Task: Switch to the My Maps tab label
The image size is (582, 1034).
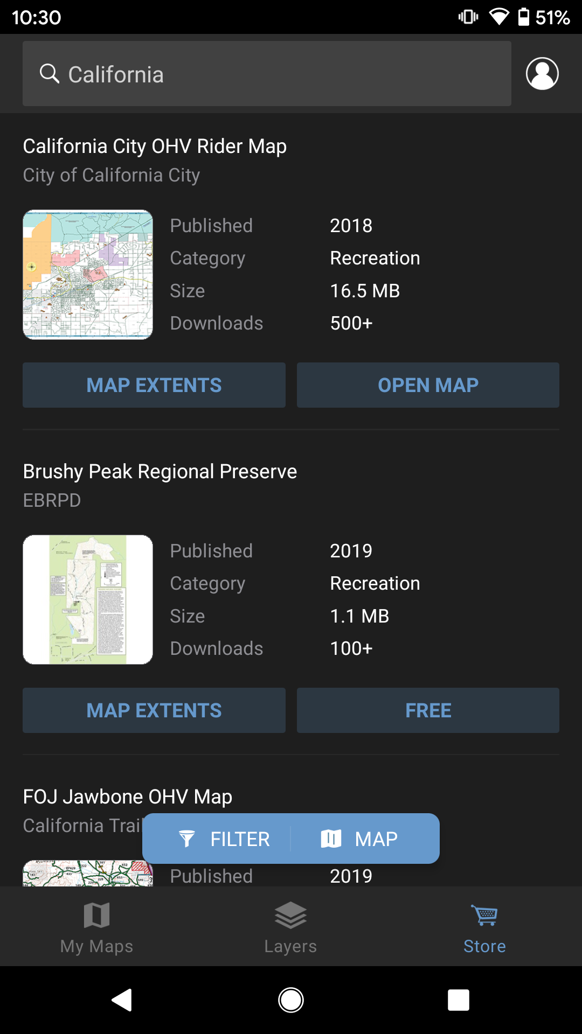Action: tap(97, 946)
